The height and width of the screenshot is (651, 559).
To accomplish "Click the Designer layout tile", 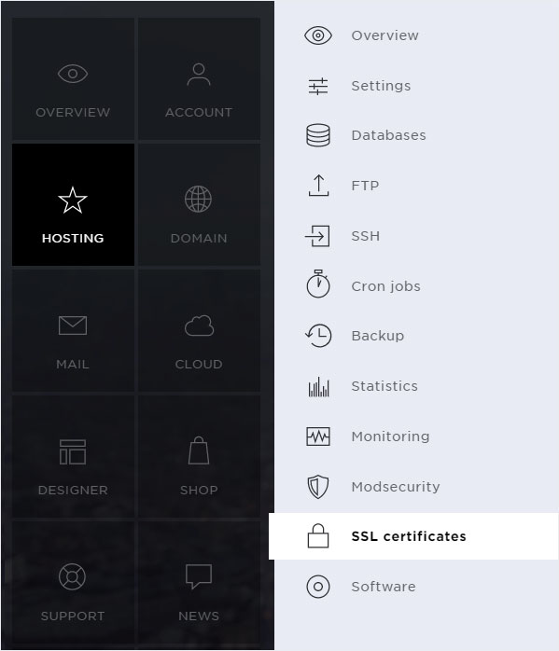I will coord(73,457).
